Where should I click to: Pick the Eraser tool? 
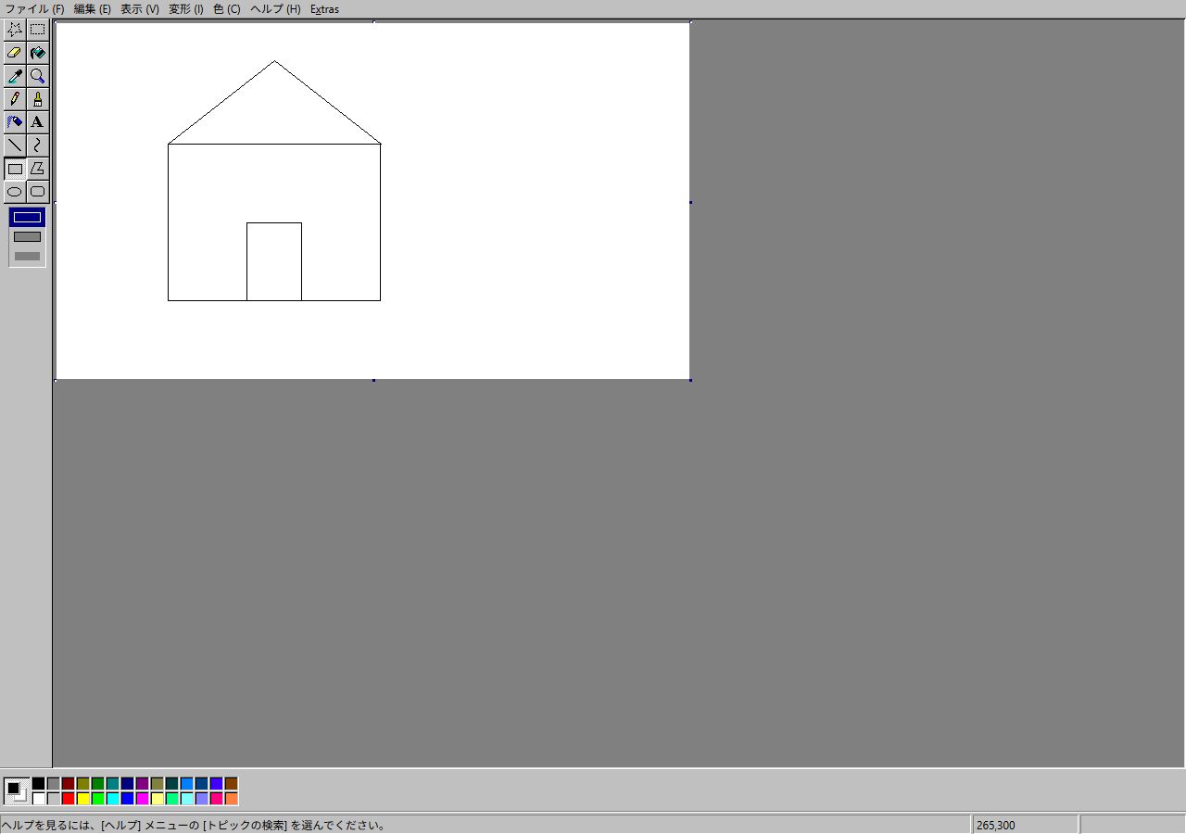15,53
